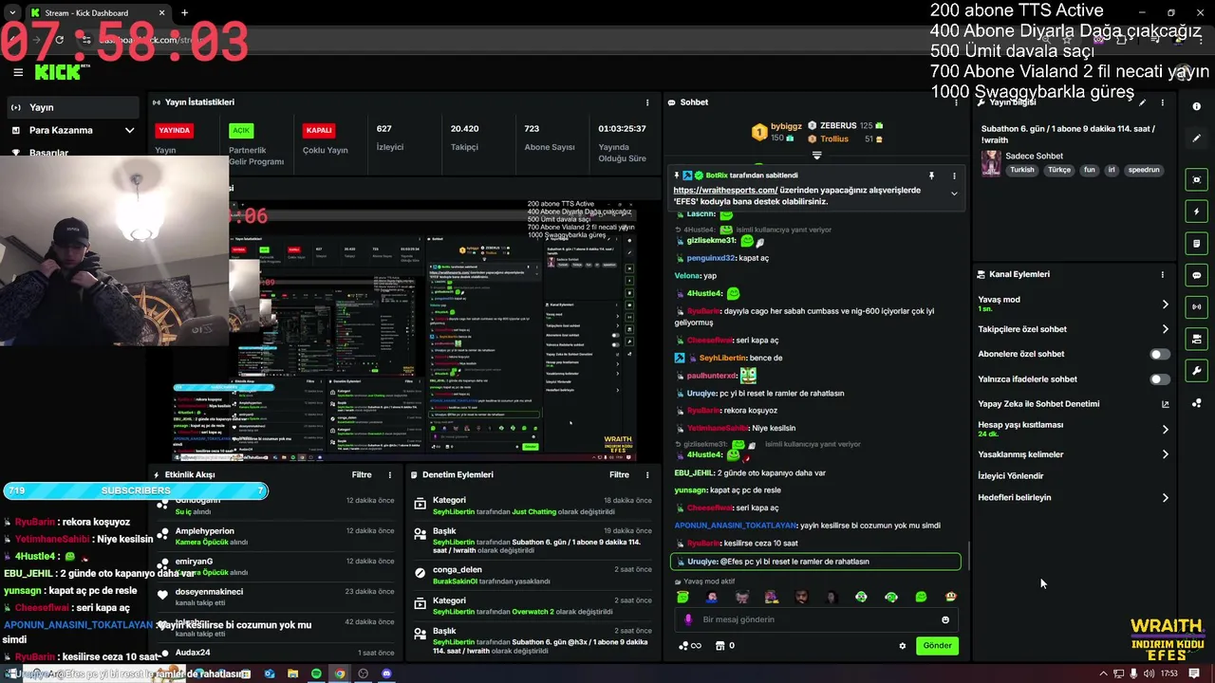Open Yavaş mod settings arrow
Screen dimensions: 1215x683
[x=1165, y=305]
